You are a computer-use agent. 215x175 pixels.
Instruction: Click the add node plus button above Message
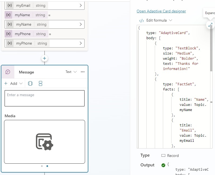(x=45, y=58)
